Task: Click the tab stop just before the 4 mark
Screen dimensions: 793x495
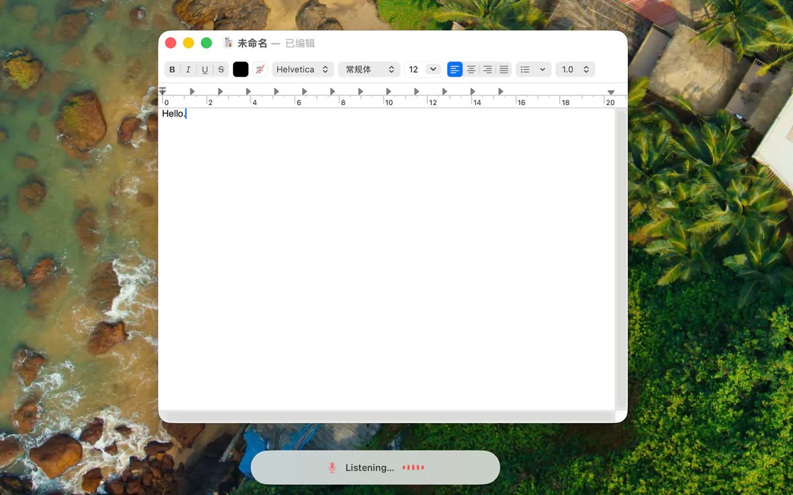Action: coord(248,92)
